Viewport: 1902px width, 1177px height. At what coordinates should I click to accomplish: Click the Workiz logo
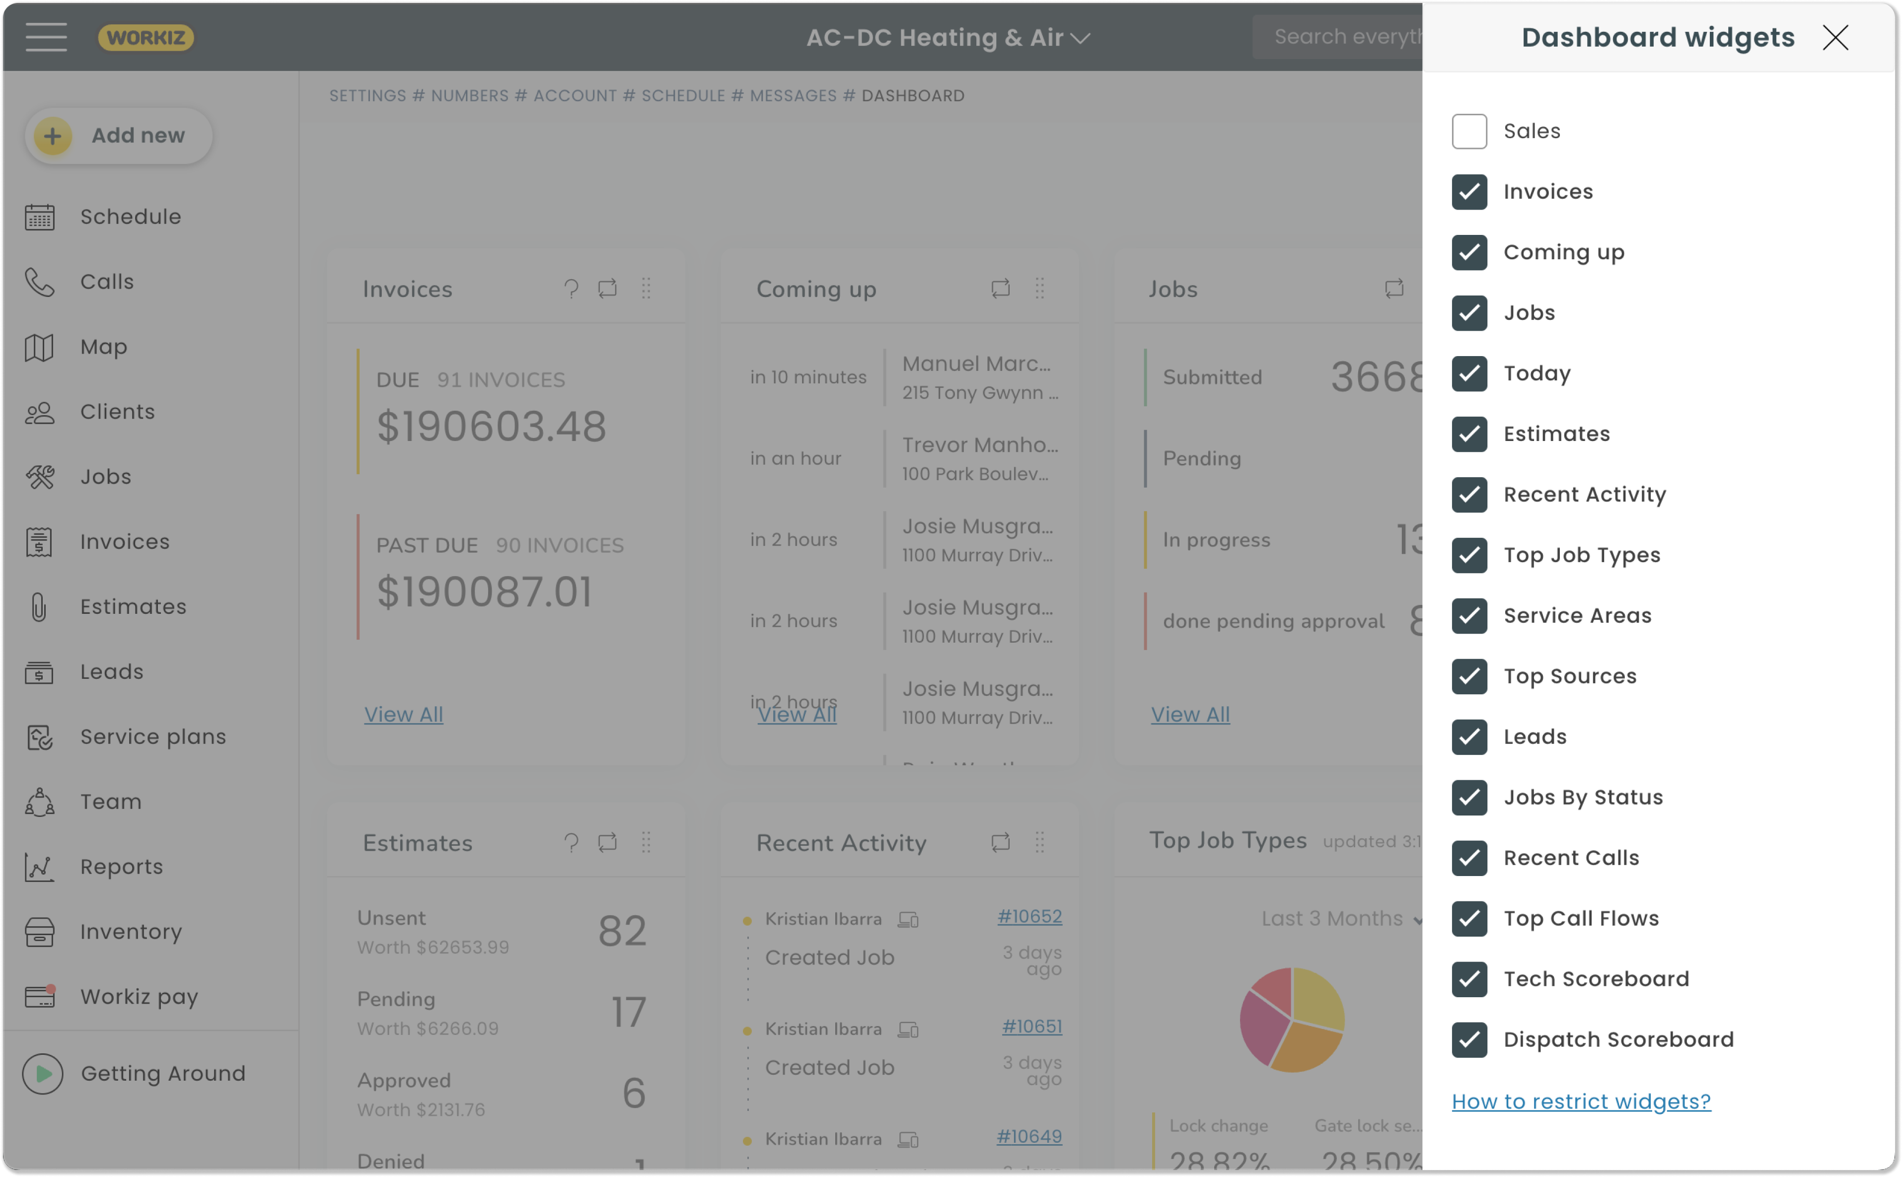click(146, 37)
